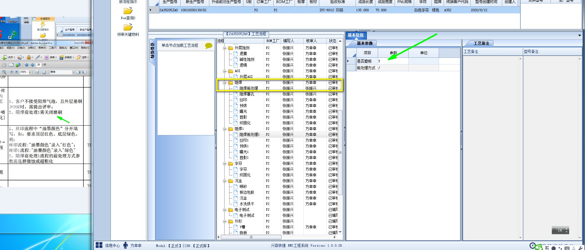Click the tree vertical scrollbar down arrow
This screenshot has height=250, width=585.
(340, 232)
